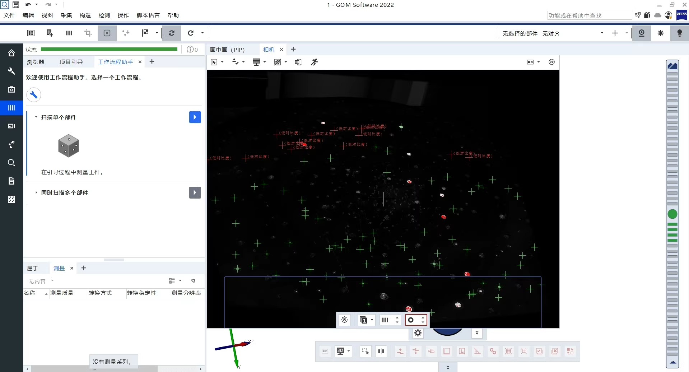Click the add measurement series toolbar icon
The width and height of the screenshot is (689, 372).
(50, 33)
